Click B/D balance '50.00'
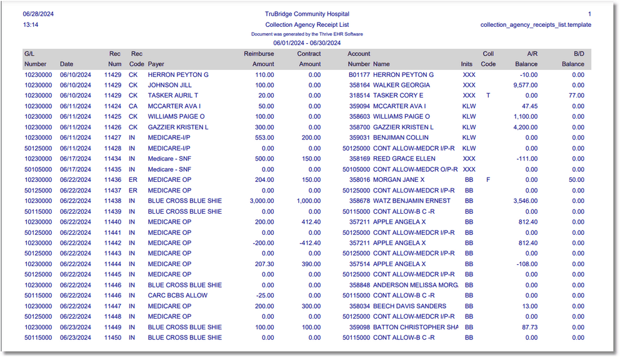This screenshot has height=358, width=620. coord(576,179)
